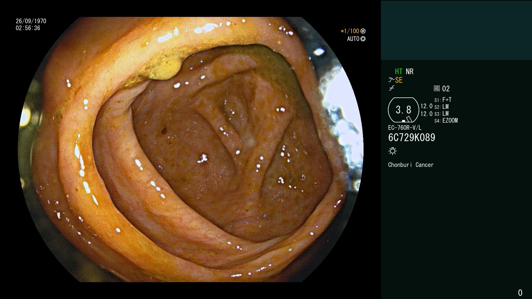This screenshot has width=532, height=299.
Task: Click the time 02:56:36
Action: pos(28,28)
